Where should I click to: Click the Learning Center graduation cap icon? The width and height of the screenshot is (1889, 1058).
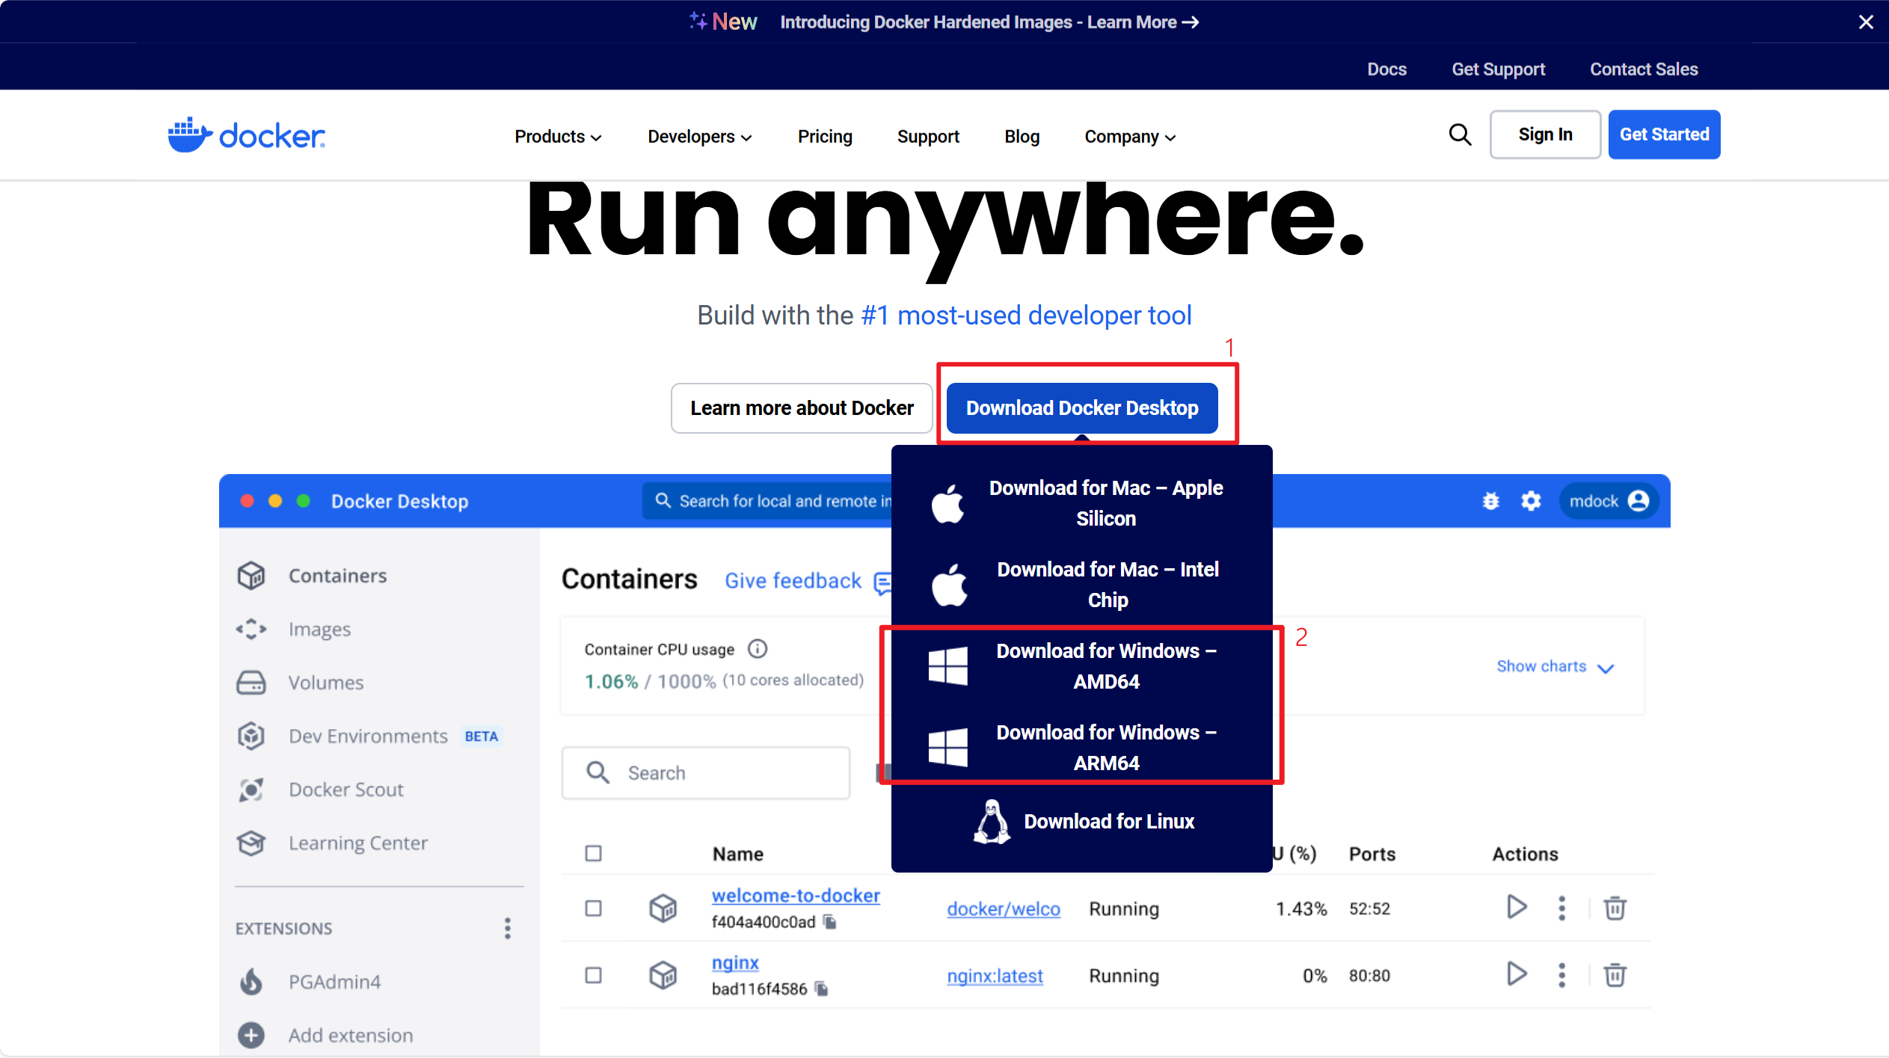coord(251,843)
